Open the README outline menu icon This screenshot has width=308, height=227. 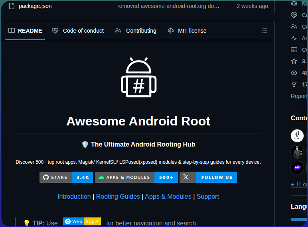pyautogui.click(x=265, y=31)
